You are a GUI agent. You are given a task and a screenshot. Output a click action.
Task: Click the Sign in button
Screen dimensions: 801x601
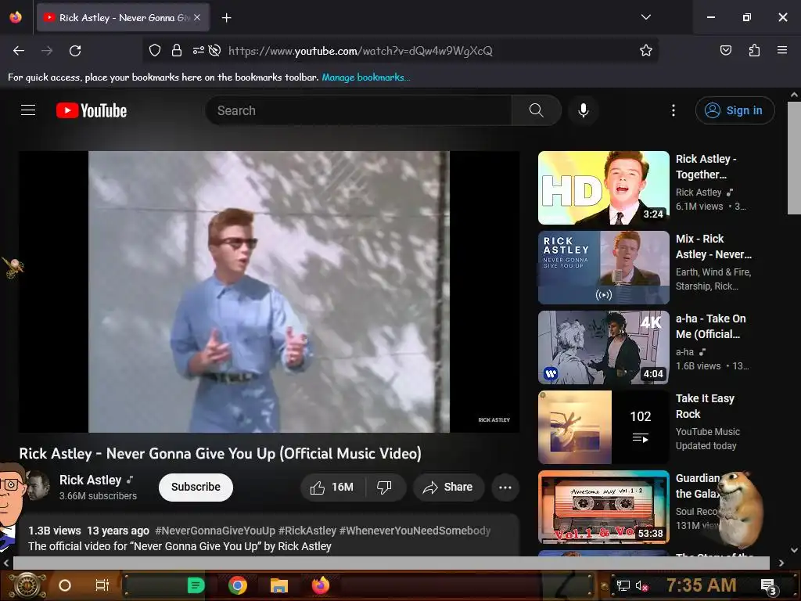[x=735, y=110]
